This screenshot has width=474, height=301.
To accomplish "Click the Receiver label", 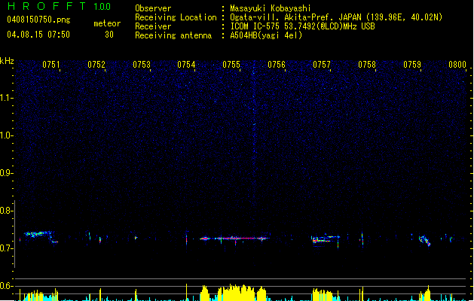I will point(153,26).
